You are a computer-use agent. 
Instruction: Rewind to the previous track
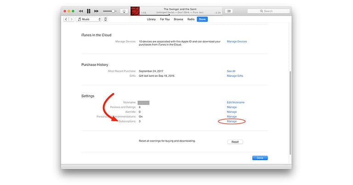click(81, 11)
